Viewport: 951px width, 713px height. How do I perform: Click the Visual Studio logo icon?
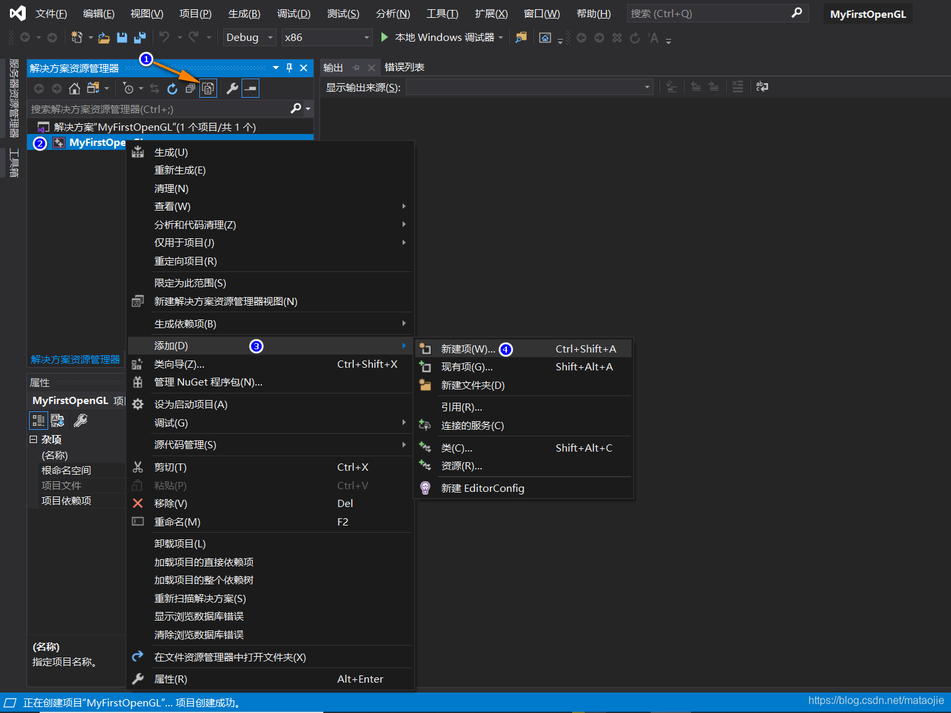(18, 13)
